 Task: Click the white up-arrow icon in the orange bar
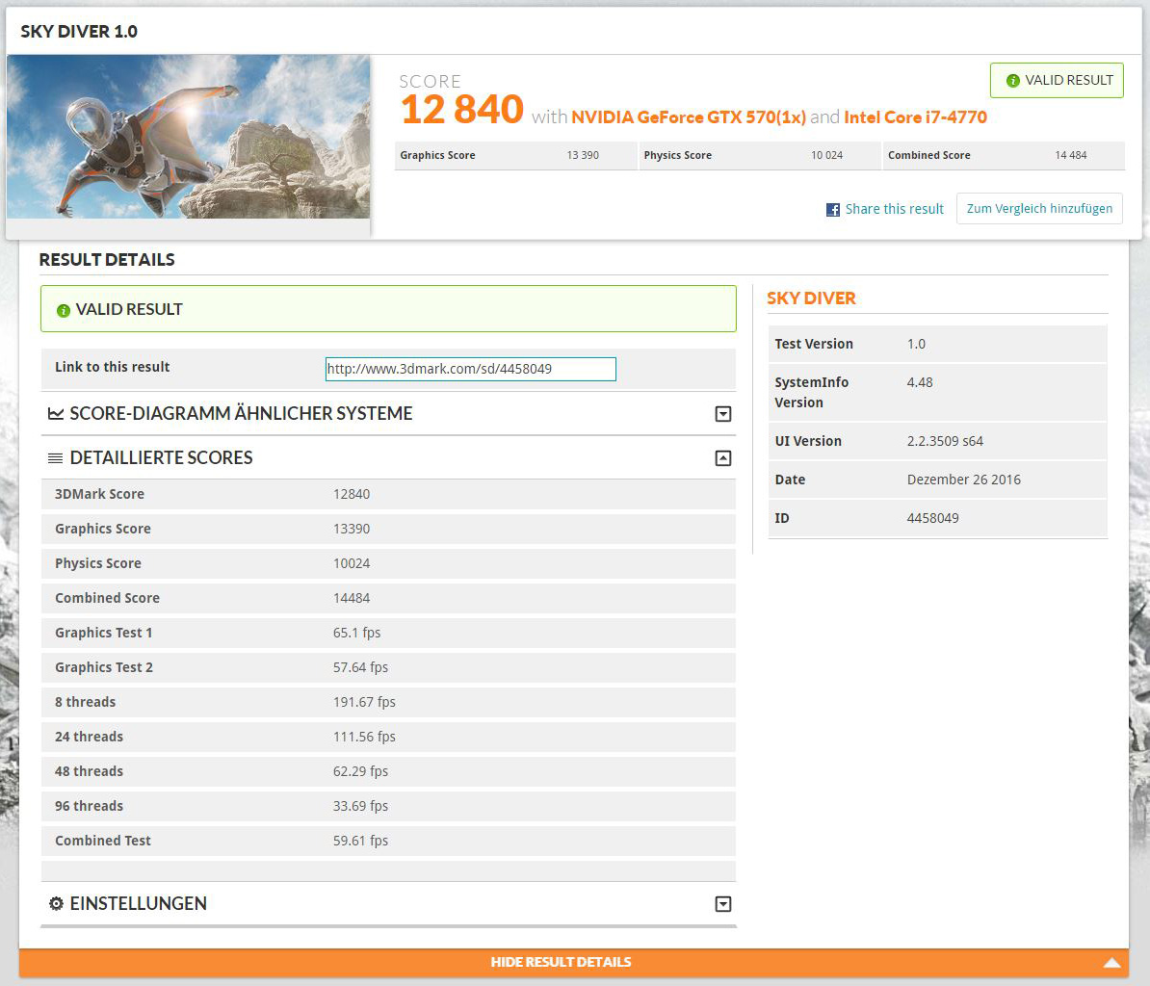click(1111, 962)
